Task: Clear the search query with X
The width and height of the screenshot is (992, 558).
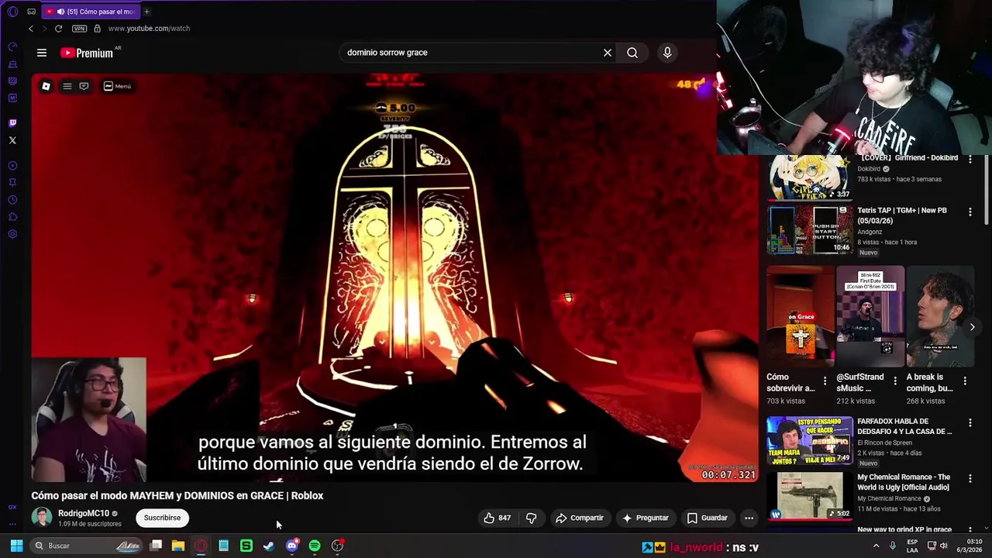Action: [x=608, y=53]
